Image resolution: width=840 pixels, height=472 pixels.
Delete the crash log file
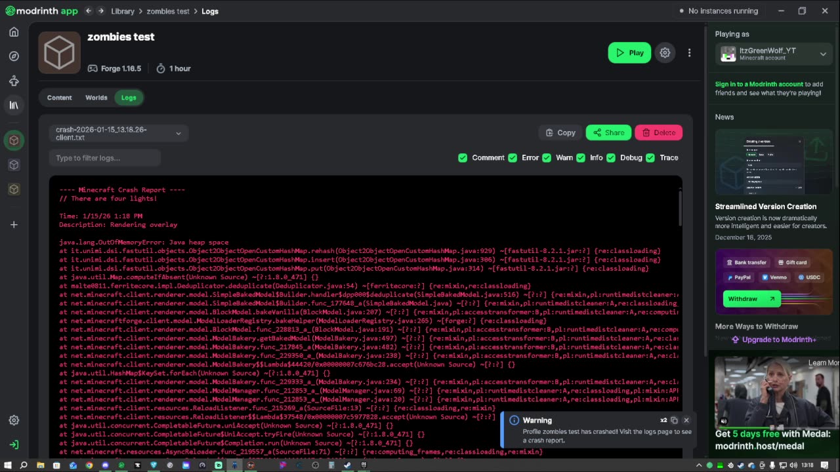(x=659, y=133)
